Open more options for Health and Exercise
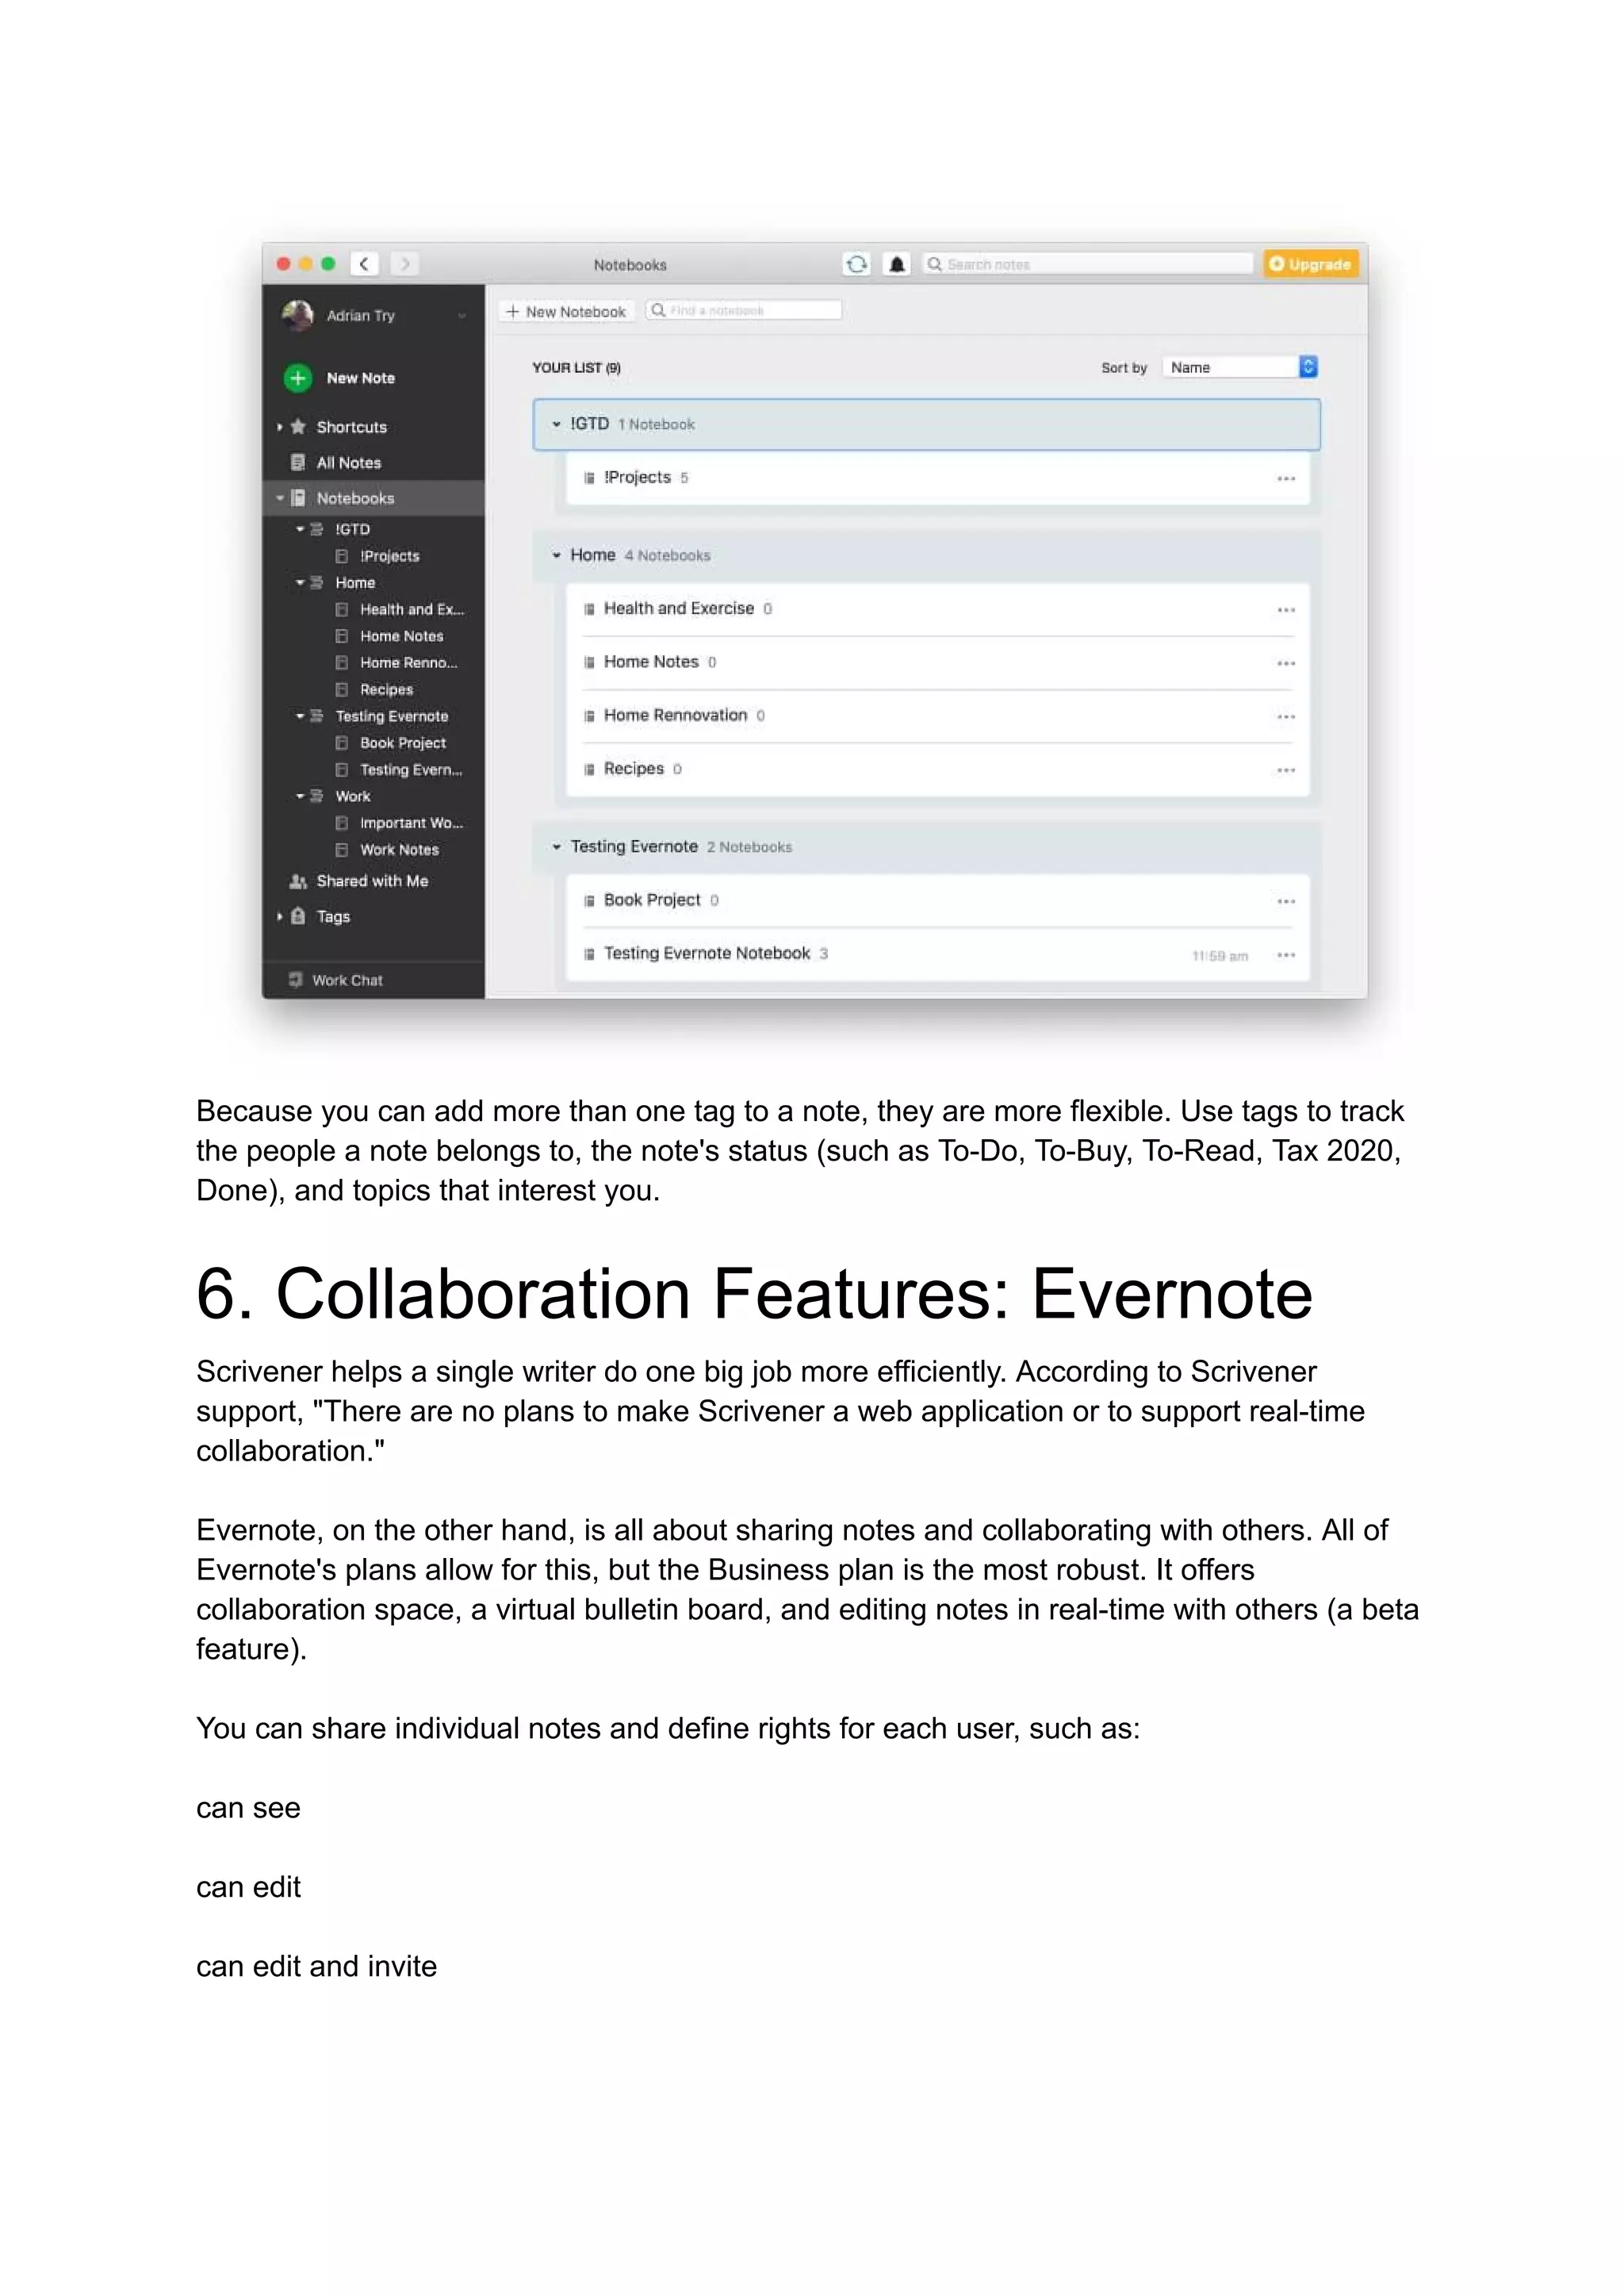The height and width of the screenshot is (2295, 1624). (x=1286, y=609)
